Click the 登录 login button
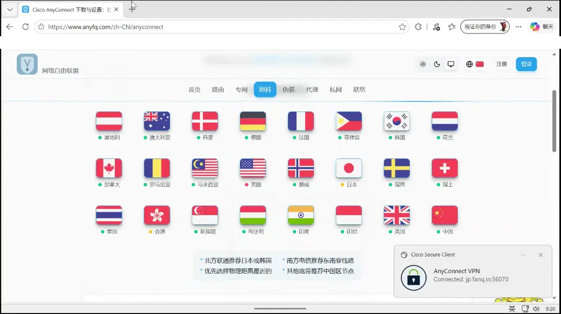Viewport: 561px width, 314px height. 526,64
